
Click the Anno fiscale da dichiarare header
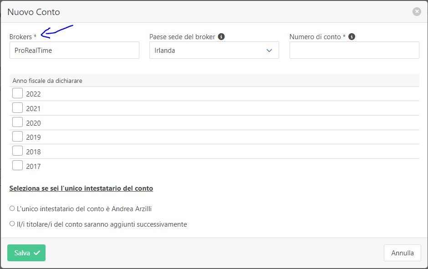click(x=47, y=81)
